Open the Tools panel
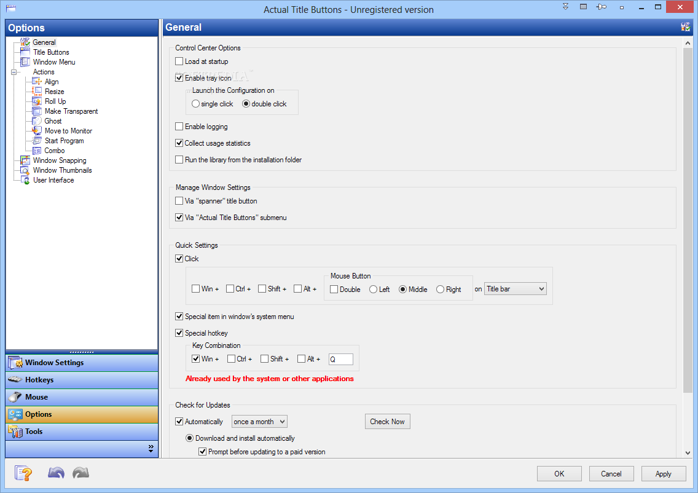Screen dimensions: 698x493 [x=82, y=432]
